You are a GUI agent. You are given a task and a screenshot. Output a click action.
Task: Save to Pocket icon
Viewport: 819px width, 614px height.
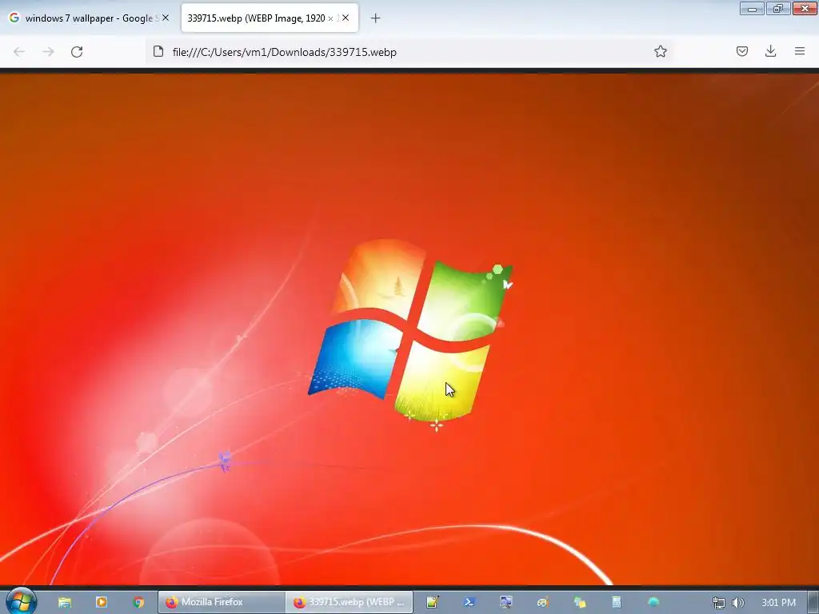[x=741, y=51]
